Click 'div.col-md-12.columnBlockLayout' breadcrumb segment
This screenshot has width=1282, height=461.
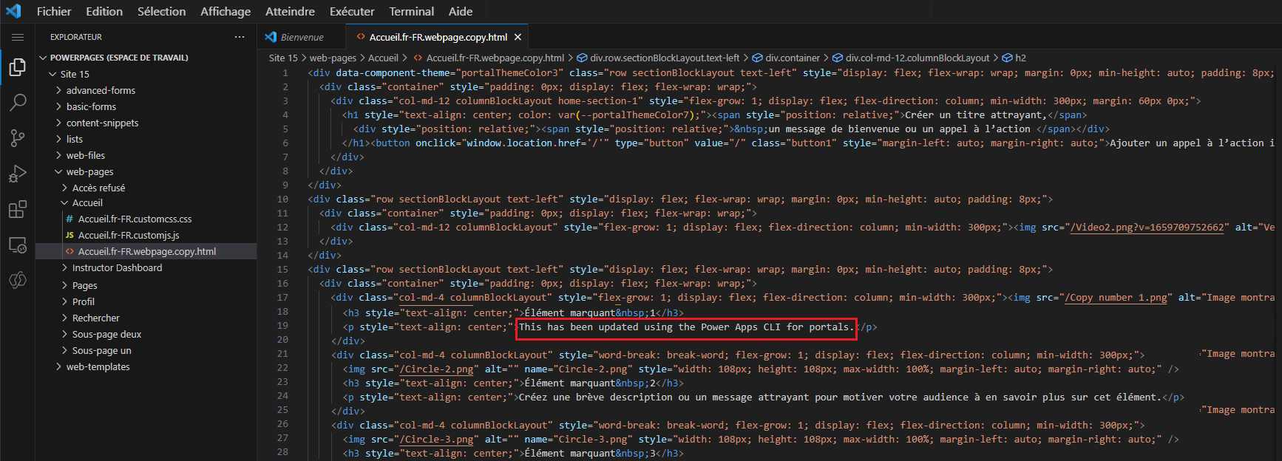[x=917, y=58]
